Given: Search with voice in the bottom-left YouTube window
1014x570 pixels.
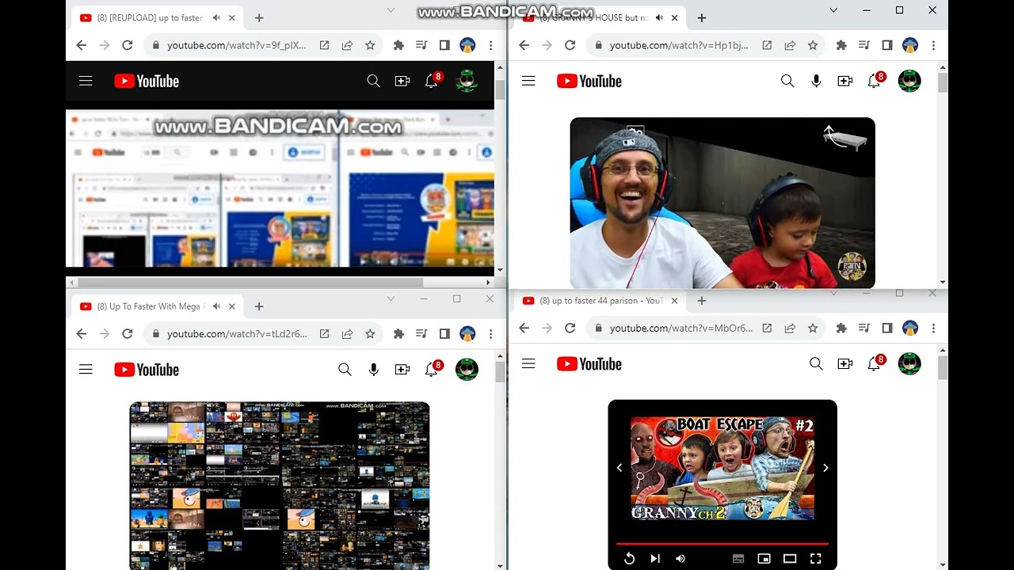Looking at the screenshot, I should (373, 370).
